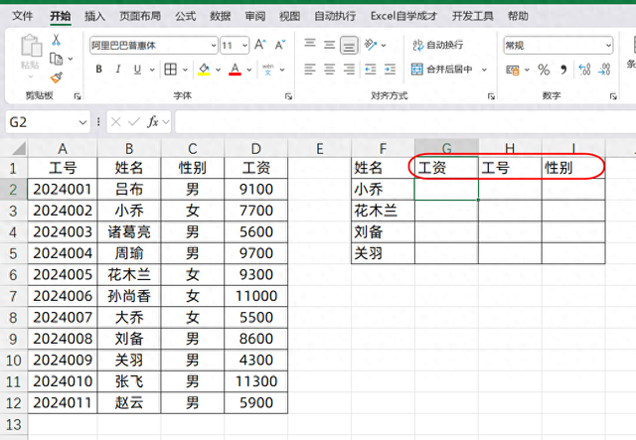
Task: Decrease decimal places icon
Action: click(x=604, y=70)
